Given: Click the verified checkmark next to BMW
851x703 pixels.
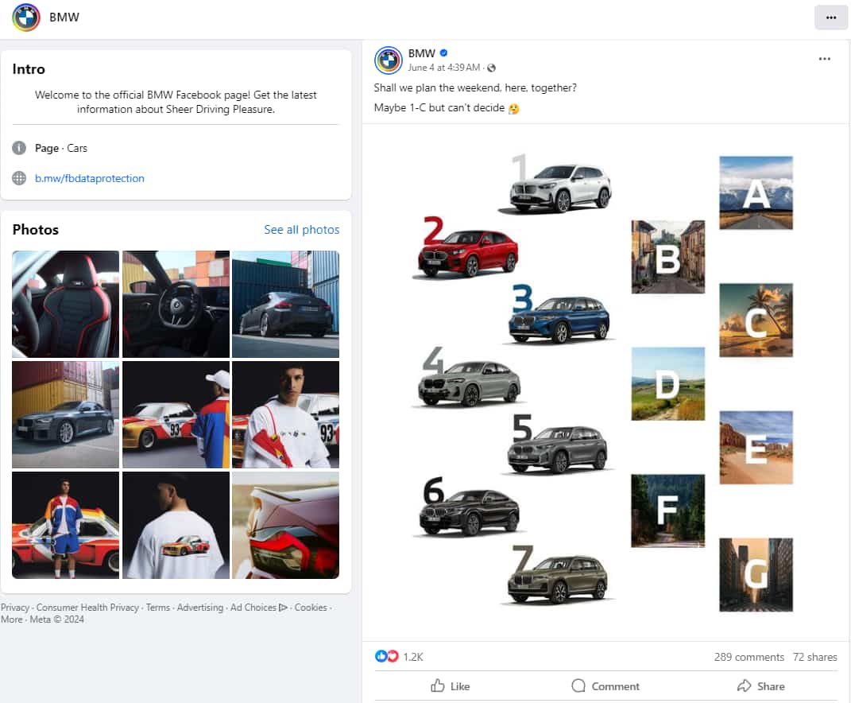Looking at the screenshot, I should [x=443, y=54].
